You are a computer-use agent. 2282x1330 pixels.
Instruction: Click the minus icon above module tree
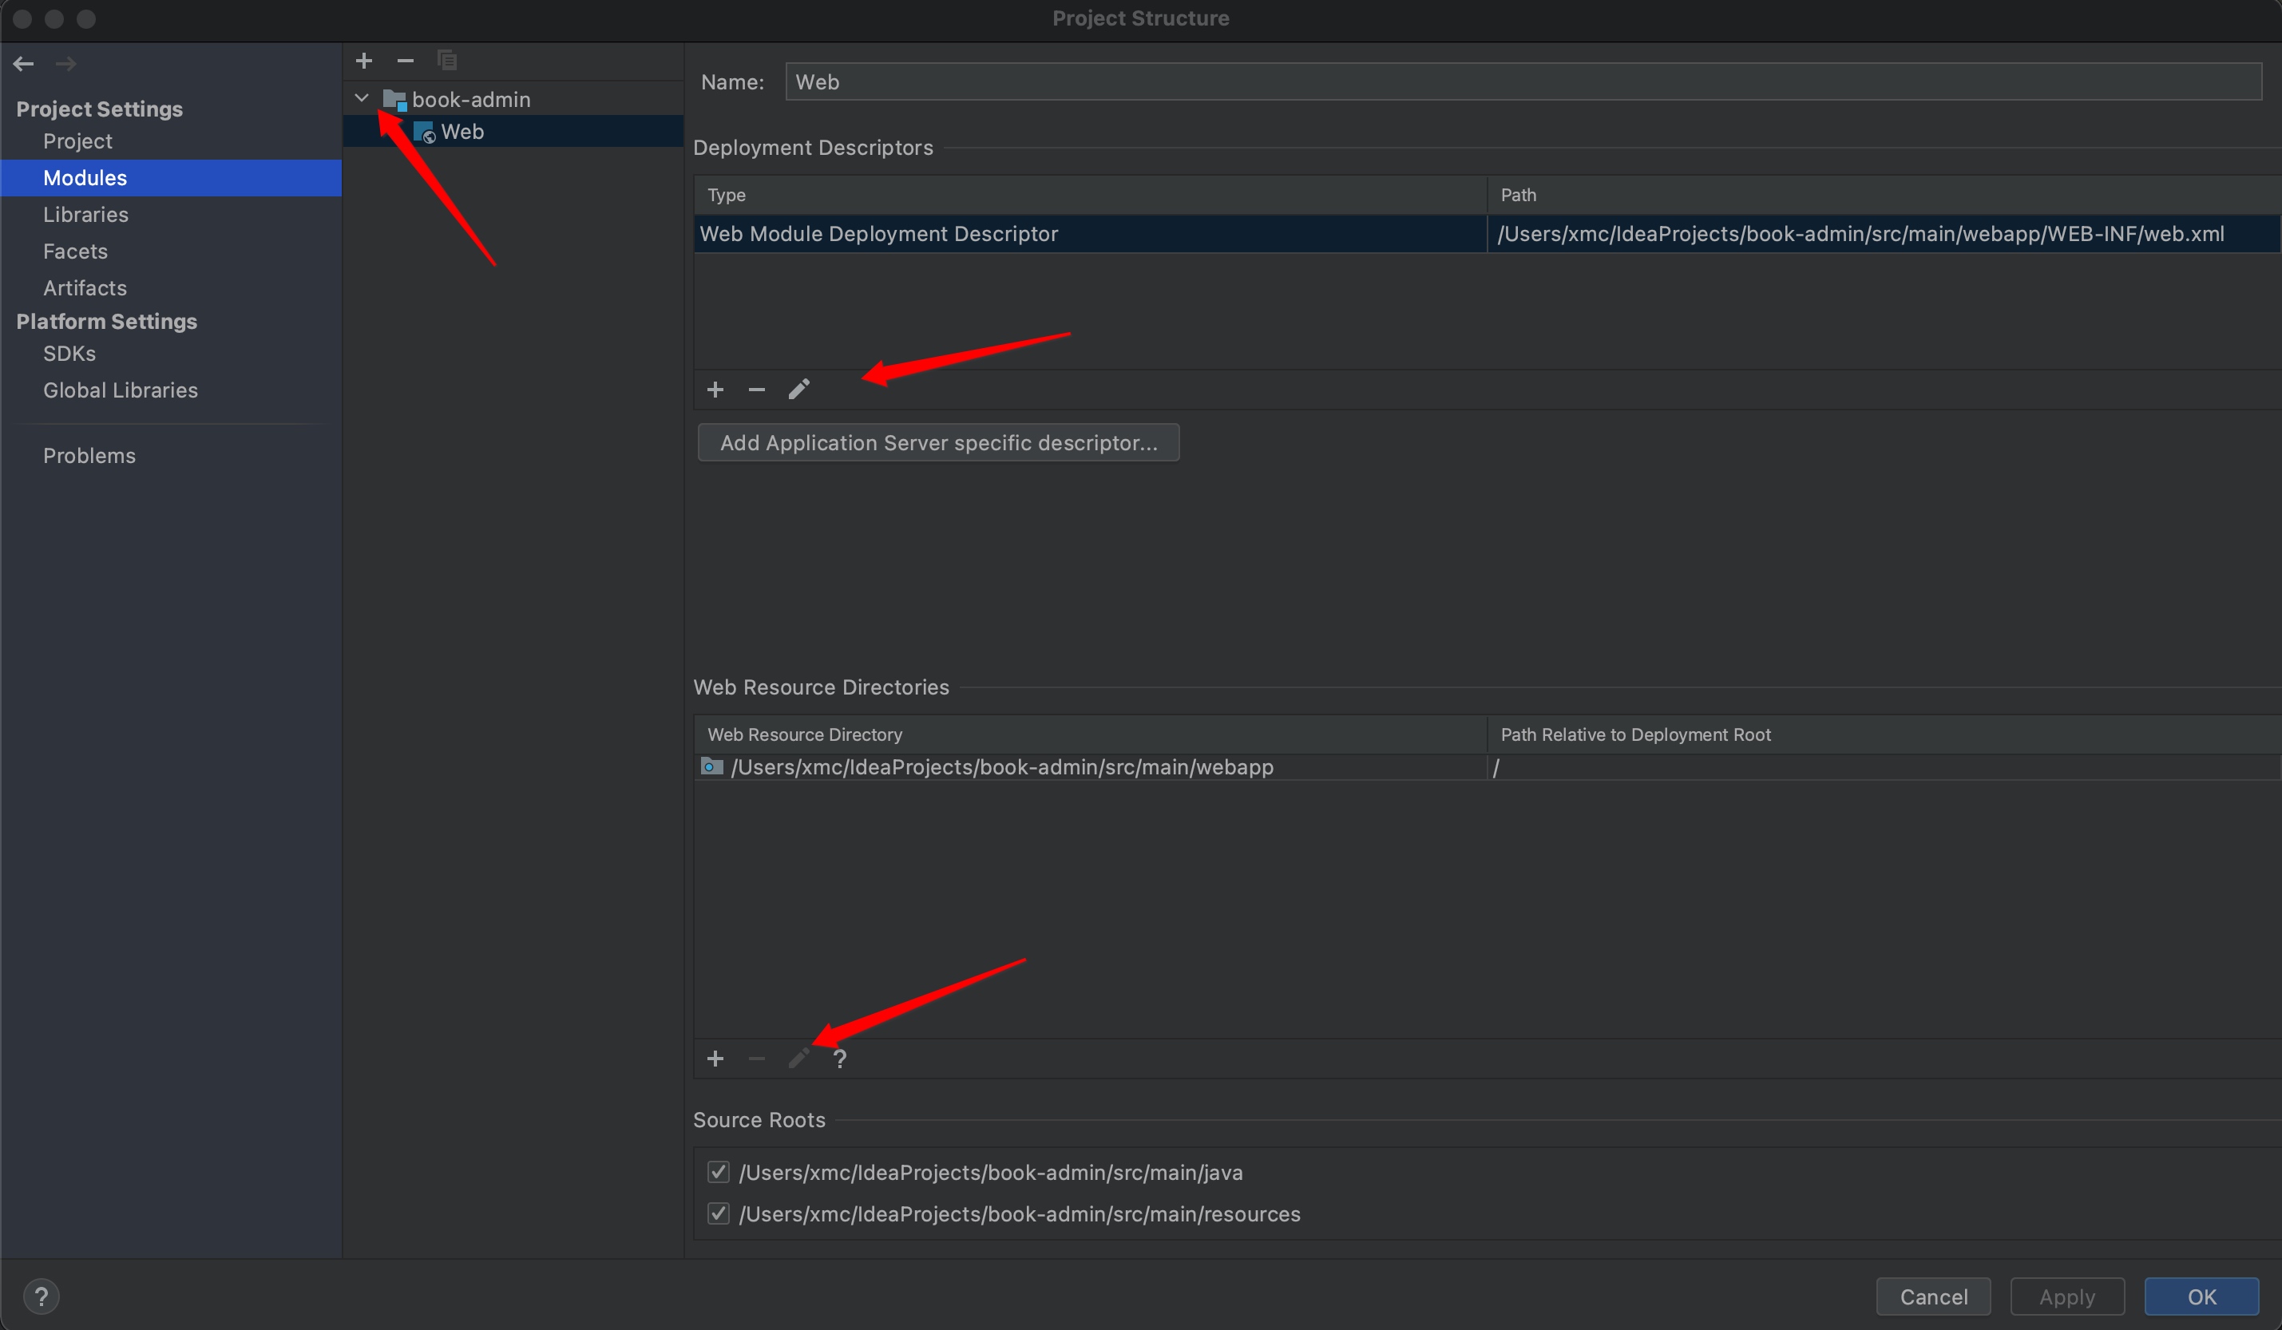click(406, 61)
